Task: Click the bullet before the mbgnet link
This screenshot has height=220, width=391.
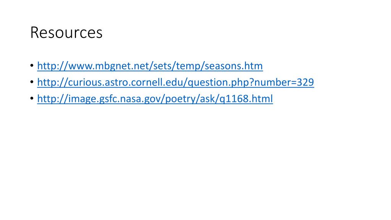Action: coord(32,66)
